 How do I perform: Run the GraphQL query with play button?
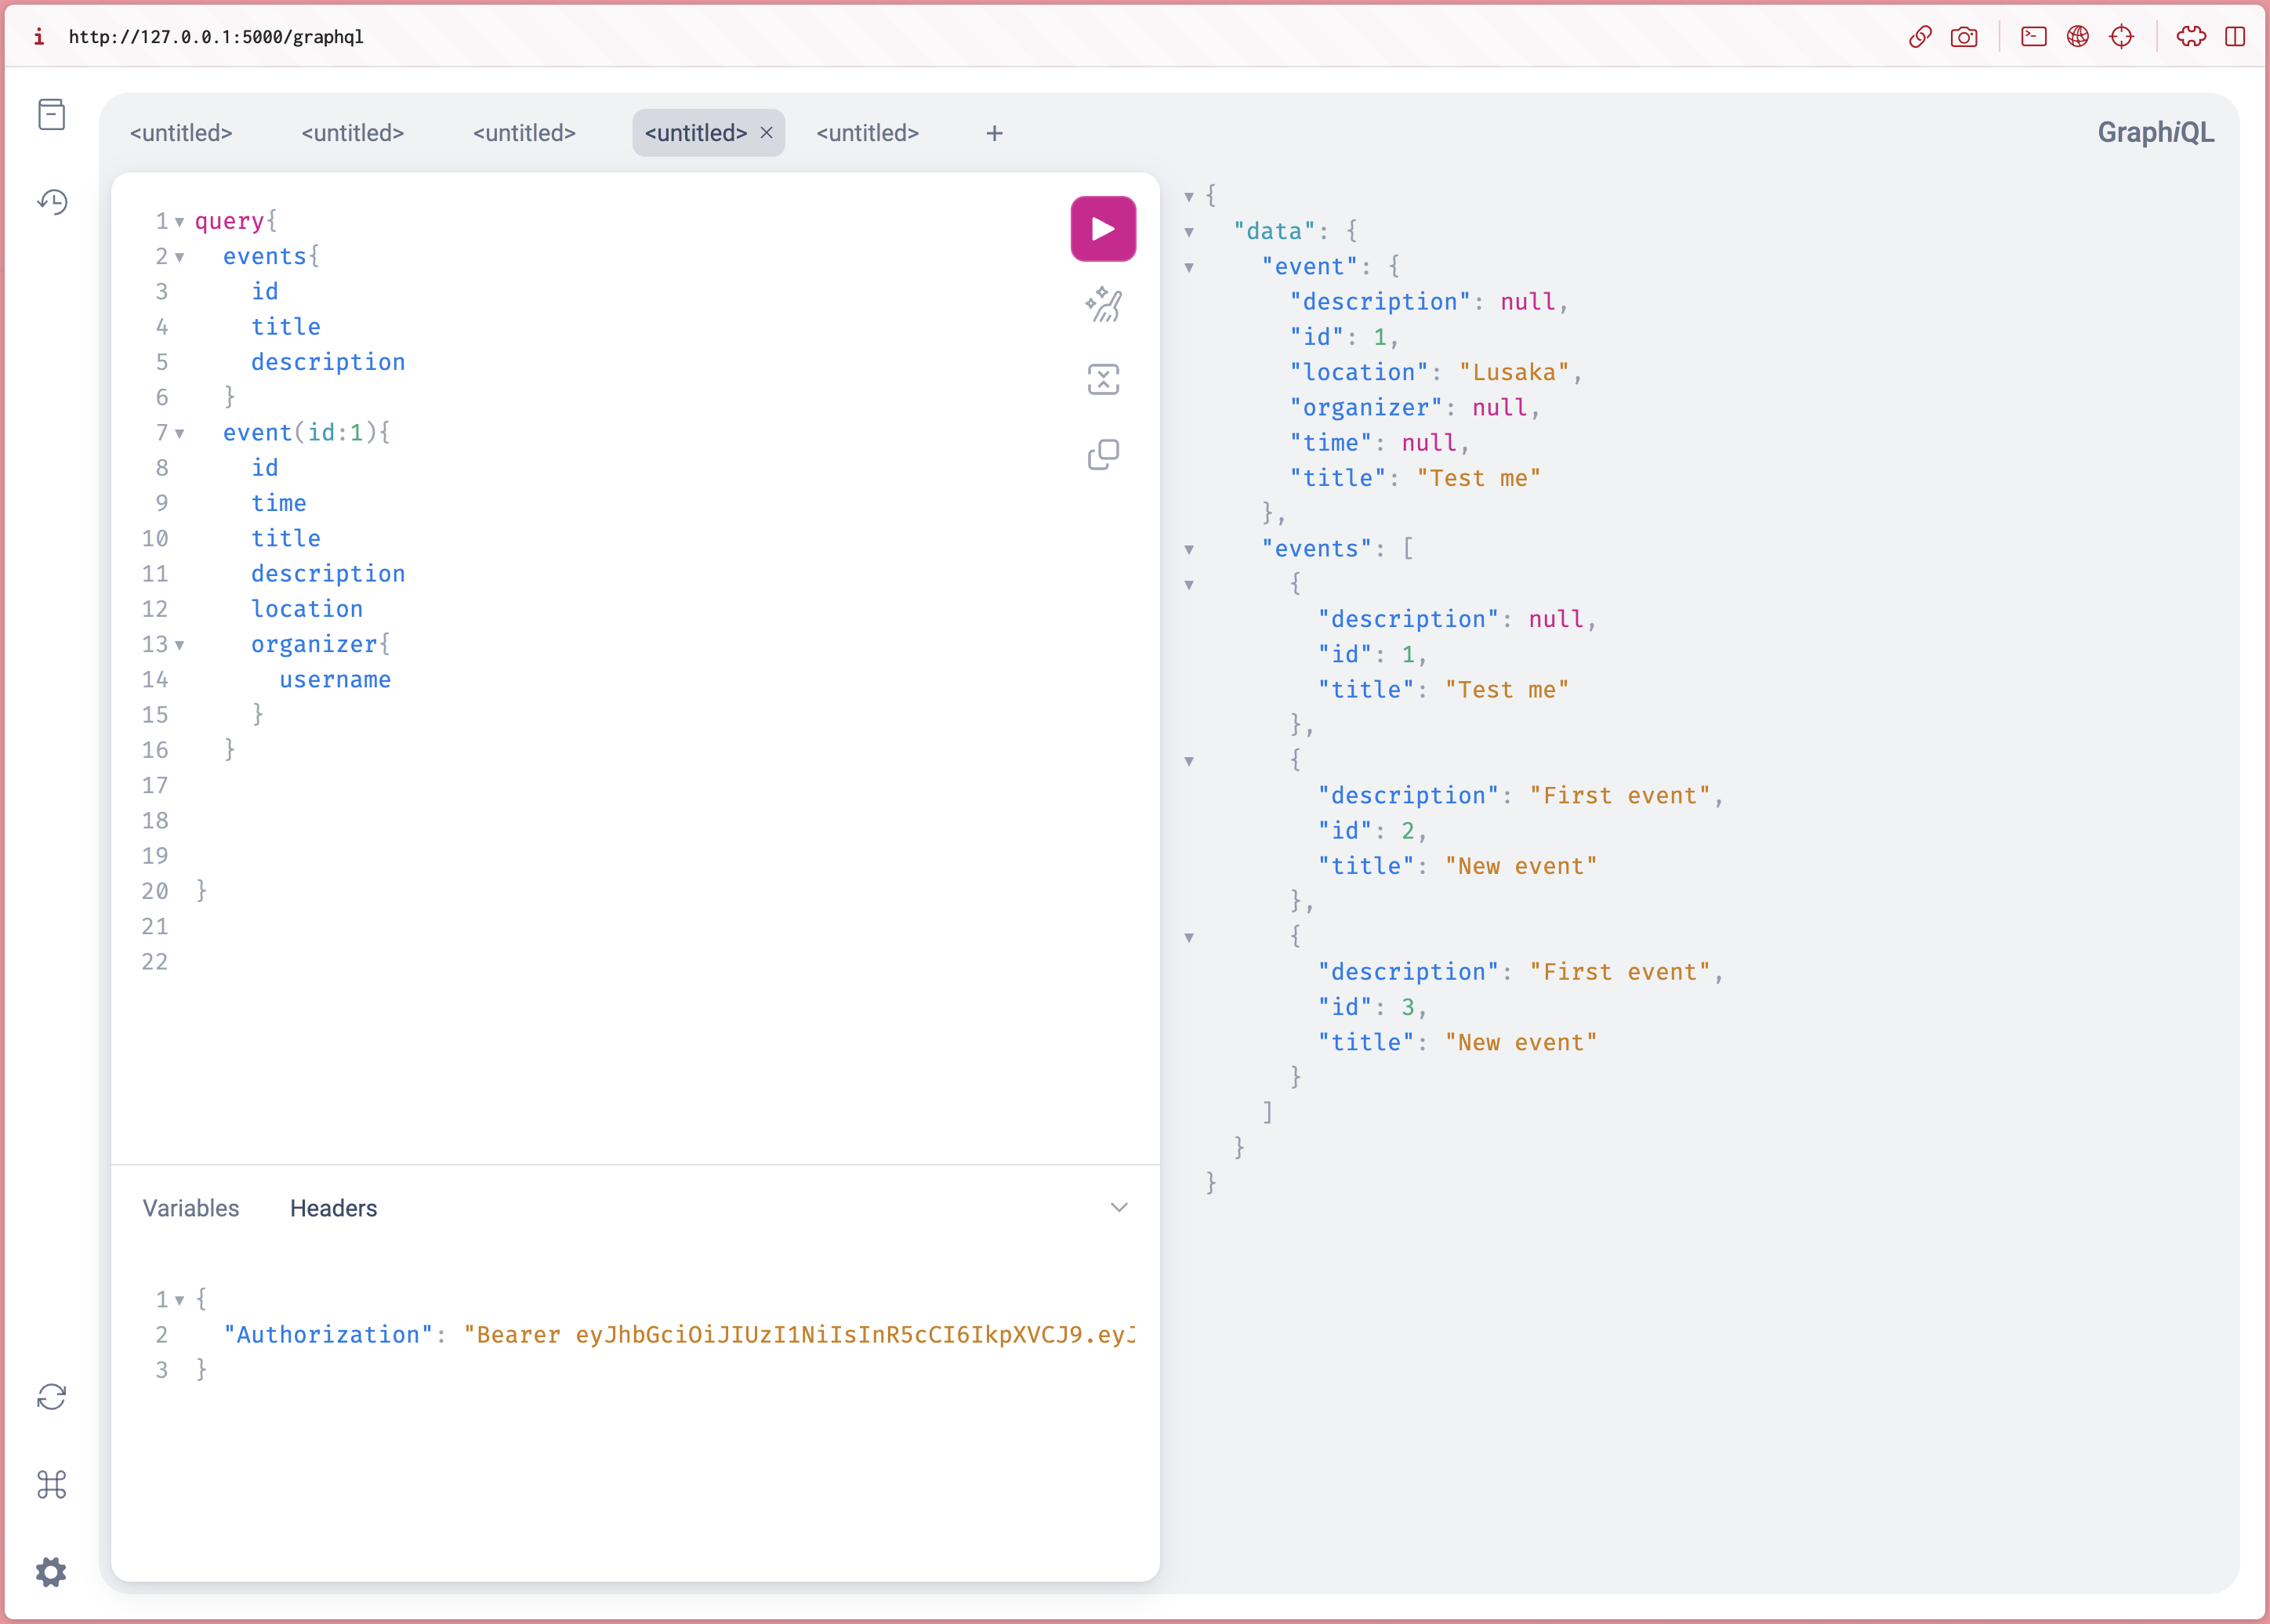click(1103, 229)
